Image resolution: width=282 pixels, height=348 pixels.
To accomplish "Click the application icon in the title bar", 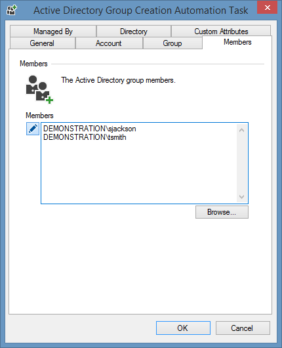I will pyautogui.click(x=11, y=11).
